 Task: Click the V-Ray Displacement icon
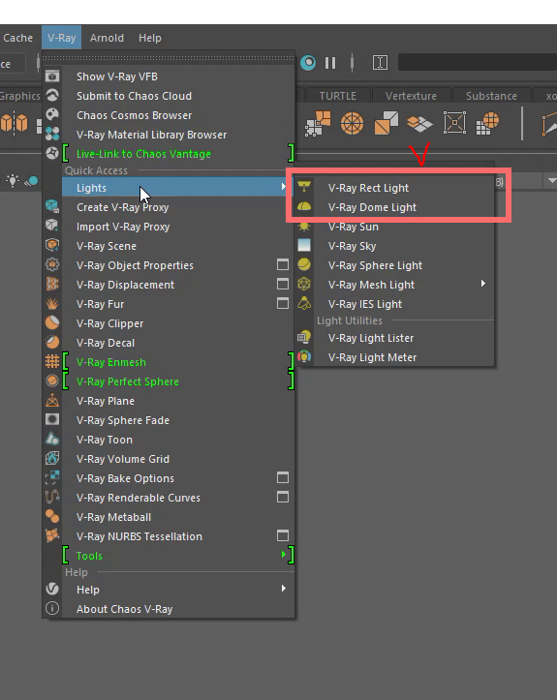pyautogui.click(x=52, y=284)
